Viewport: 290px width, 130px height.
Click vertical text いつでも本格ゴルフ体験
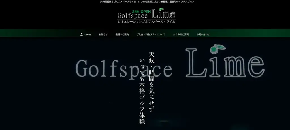point(142,90)
